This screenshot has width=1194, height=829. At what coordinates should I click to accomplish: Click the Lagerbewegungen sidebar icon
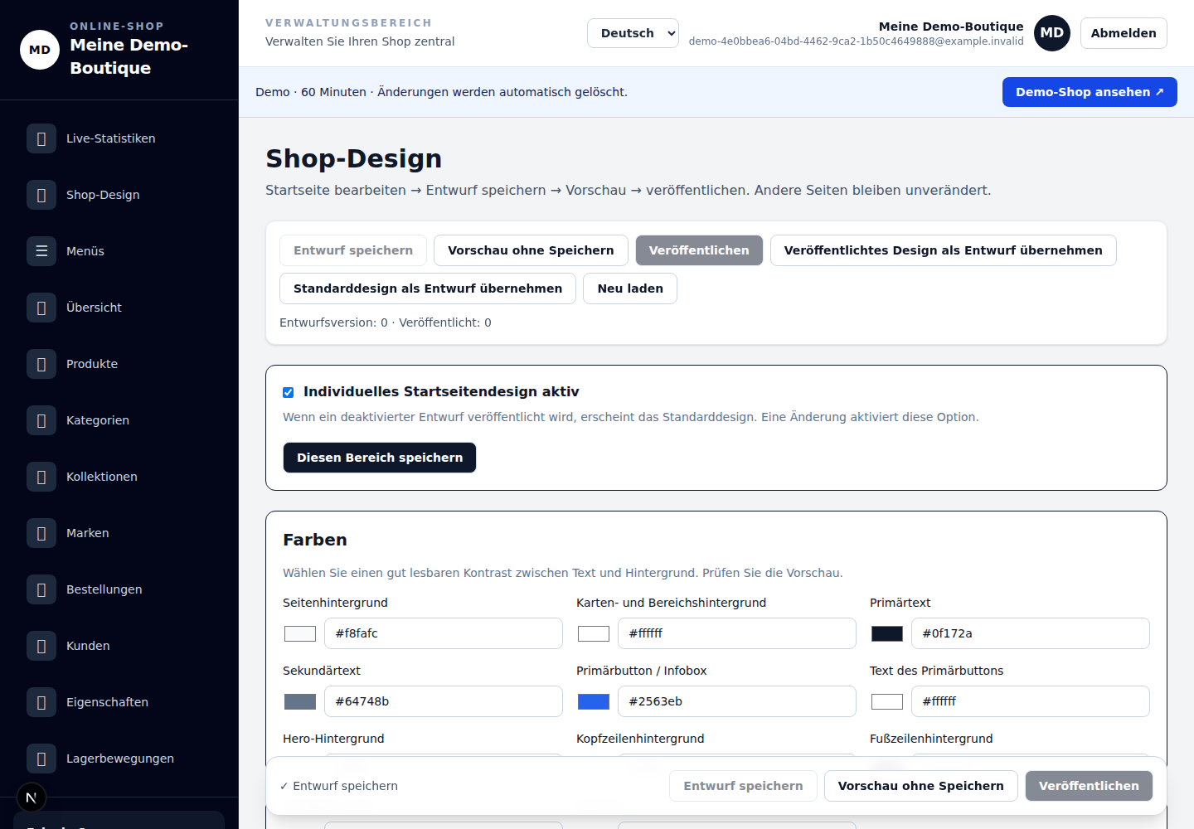(x=41, y=759)
